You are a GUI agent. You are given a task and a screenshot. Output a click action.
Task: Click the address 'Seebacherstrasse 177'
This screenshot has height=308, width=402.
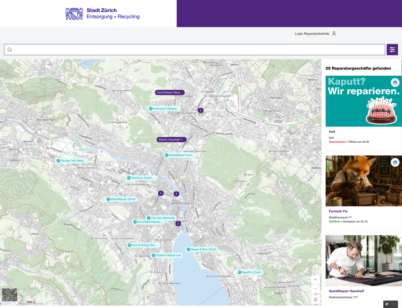coord(343,297)
